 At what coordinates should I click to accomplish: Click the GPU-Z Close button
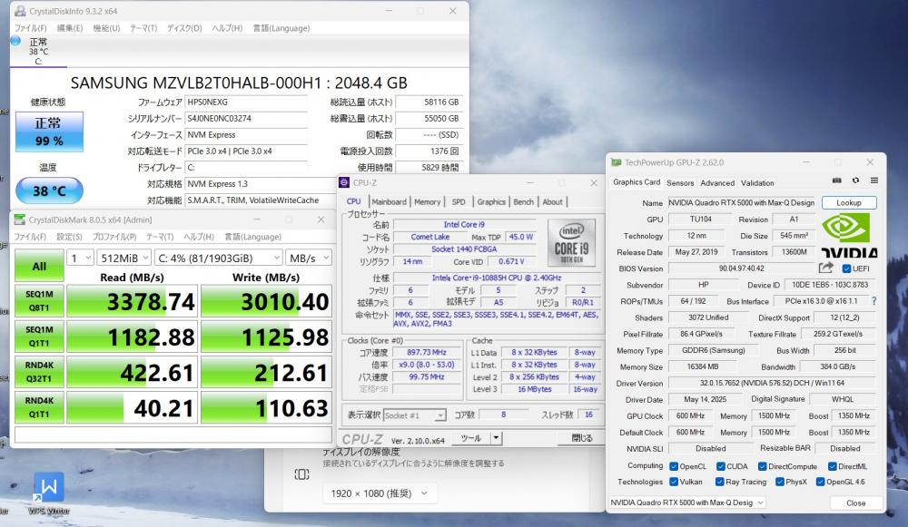pyautogui.click(x=855, y=503)
